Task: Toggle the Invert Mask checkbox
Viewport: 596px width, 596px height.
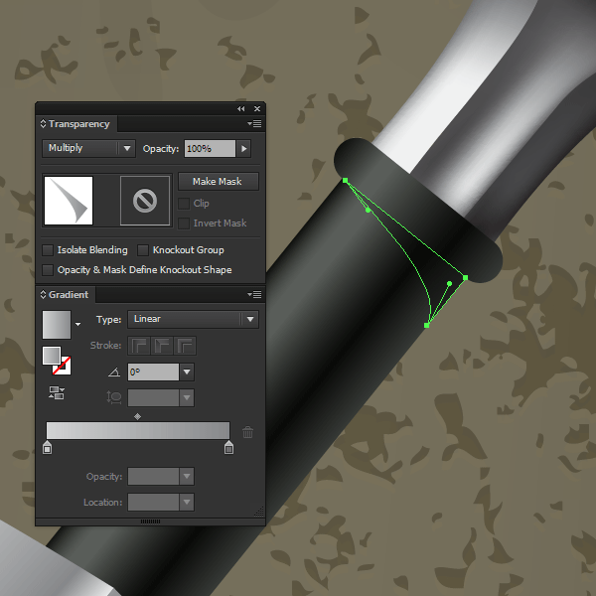Action: coord(184,223)
